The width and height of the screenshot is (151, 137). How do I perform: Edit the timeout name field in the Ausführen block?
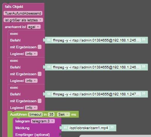tap(35, 115)
